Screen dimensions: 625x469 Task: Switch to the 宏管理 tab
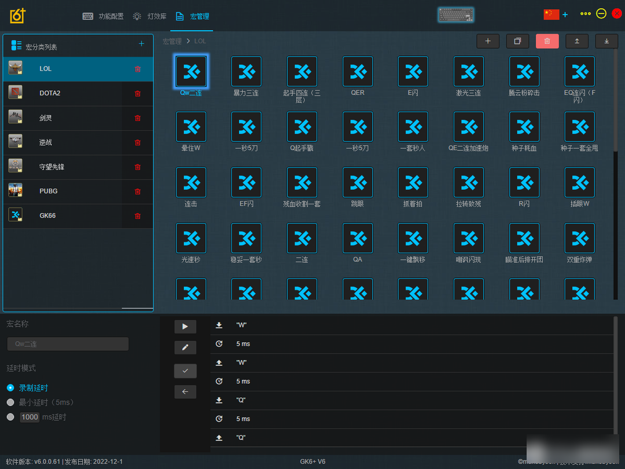193,16
